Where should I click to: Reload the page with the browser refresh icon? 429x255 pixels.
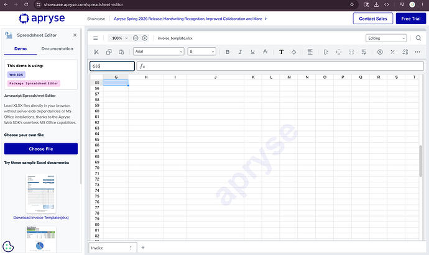(x=26, y=4)
